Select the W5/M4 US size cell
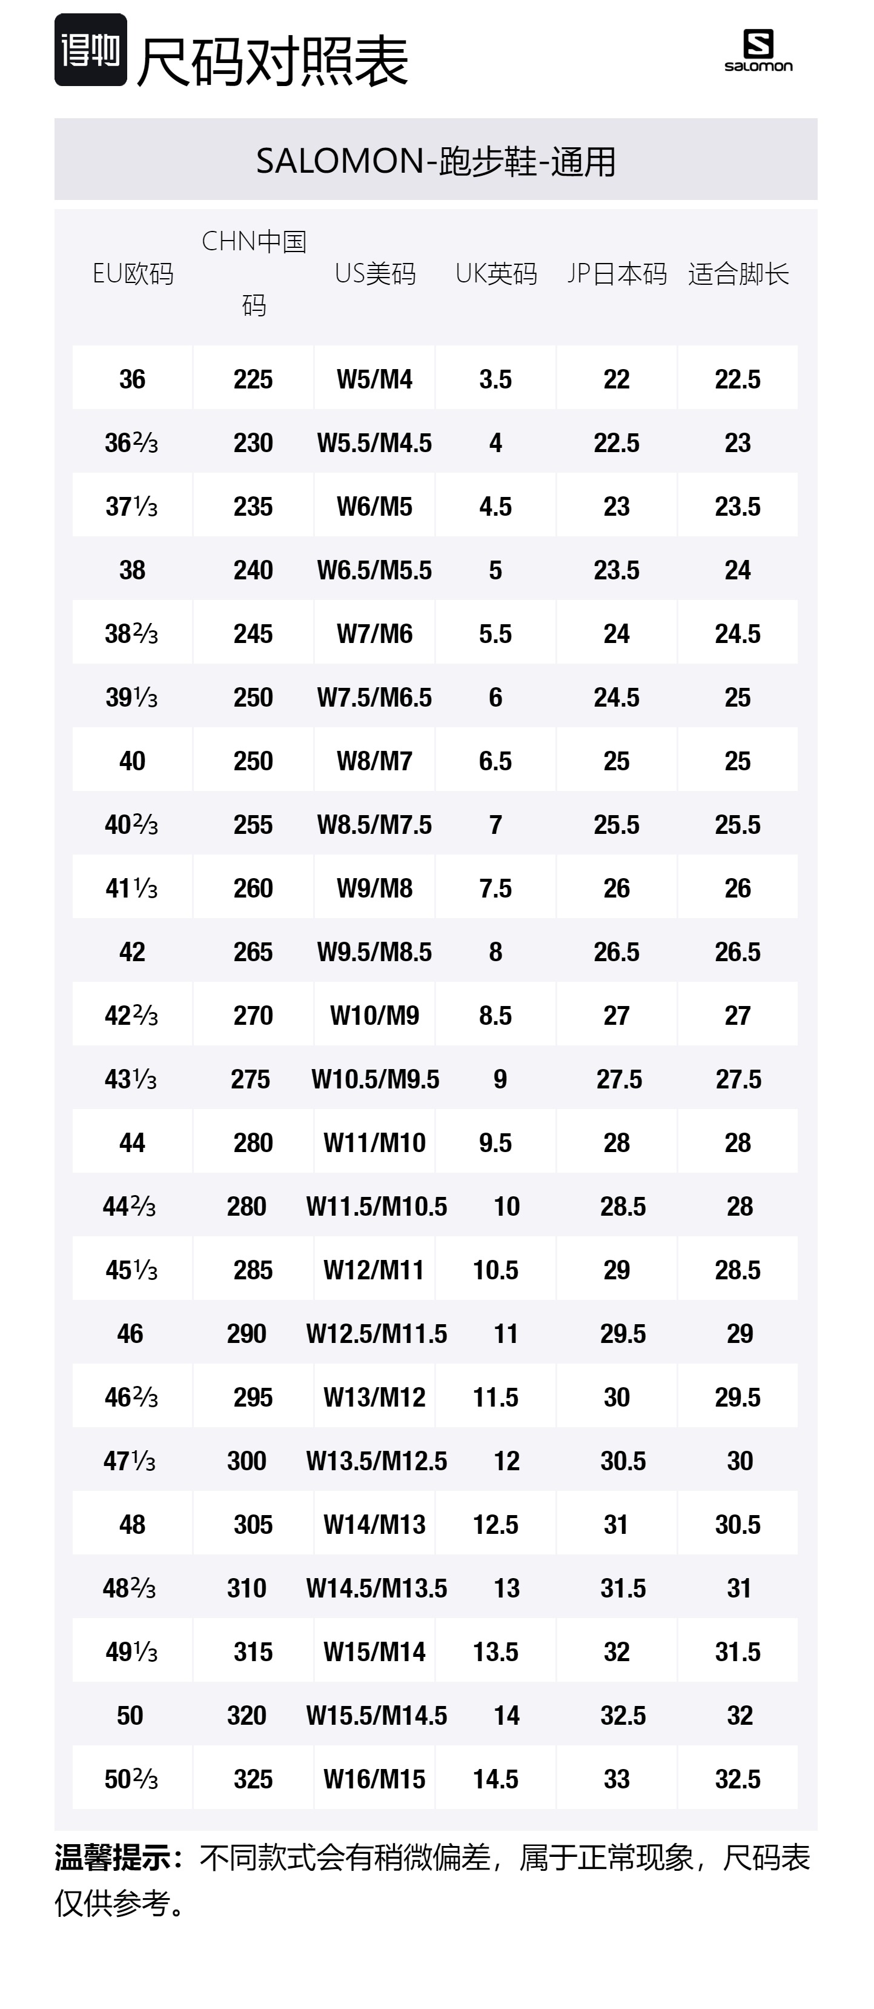This screenshot has width=874, height=2009. [374, 379]
